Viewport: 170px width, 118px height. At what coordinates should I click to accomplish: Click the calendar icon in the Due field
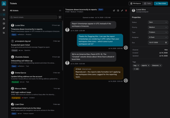tap(166, 43)
